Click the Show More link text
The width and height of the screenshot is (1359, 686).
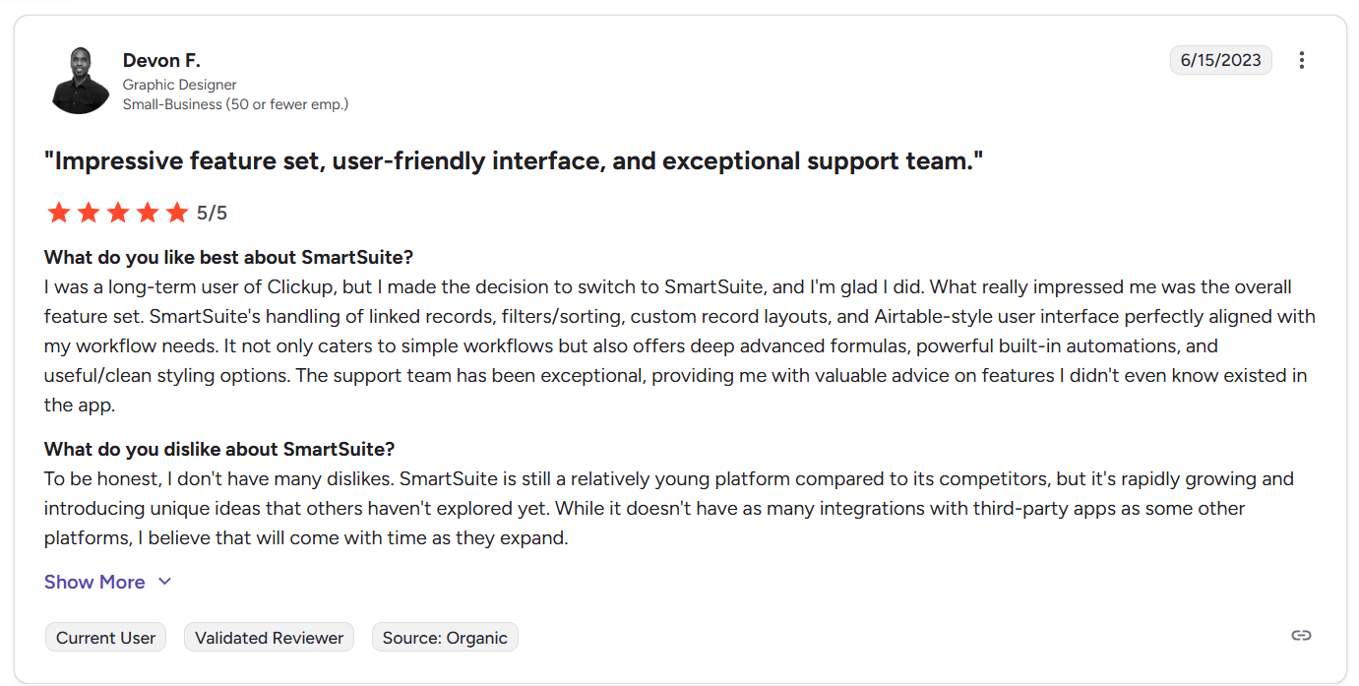(94, 582)
